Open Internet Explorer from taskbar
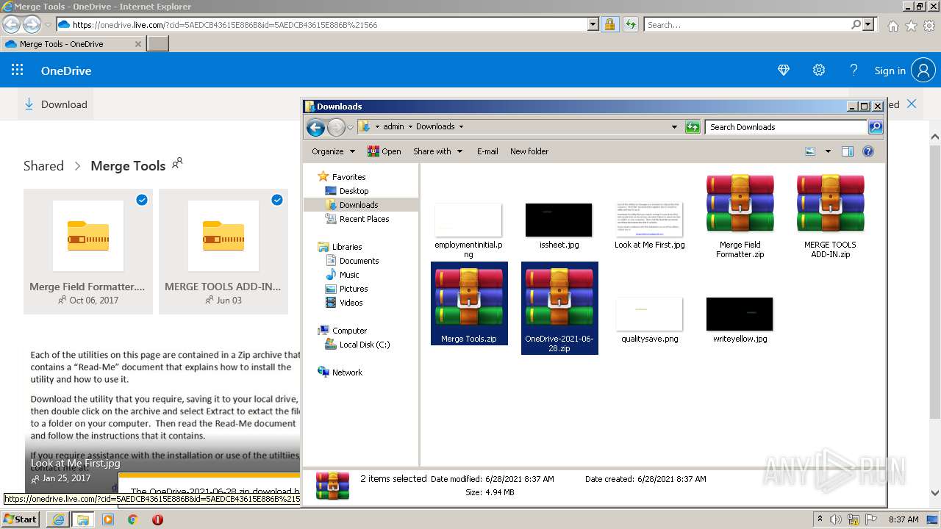The image size is (941, 529). tap(58, 519)
